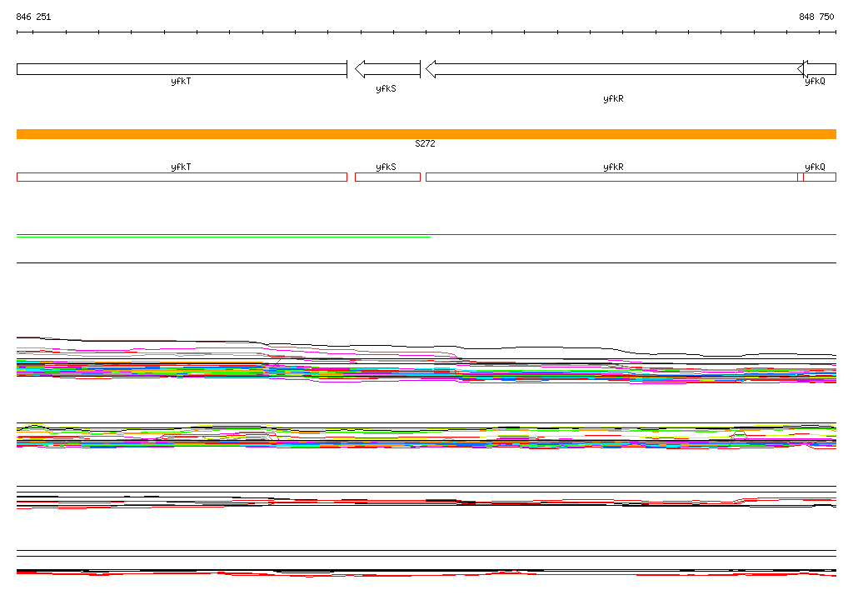Open the S272 label below the orange bar
This screenshot has width=853, height=595.
(425, 144)
